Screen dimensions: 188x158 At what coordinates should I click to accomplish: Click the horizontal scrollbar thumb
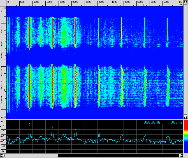(x=31, y=155)
